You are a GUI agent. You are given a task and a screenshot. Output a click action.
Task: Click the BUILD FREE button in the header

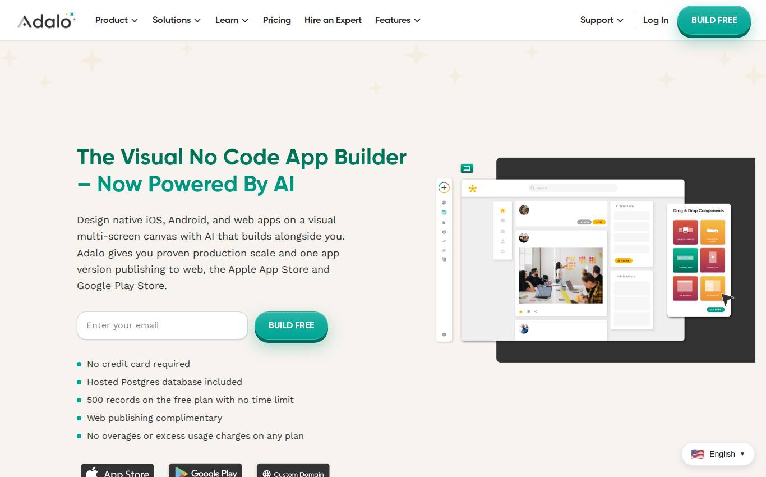[714, 20]
